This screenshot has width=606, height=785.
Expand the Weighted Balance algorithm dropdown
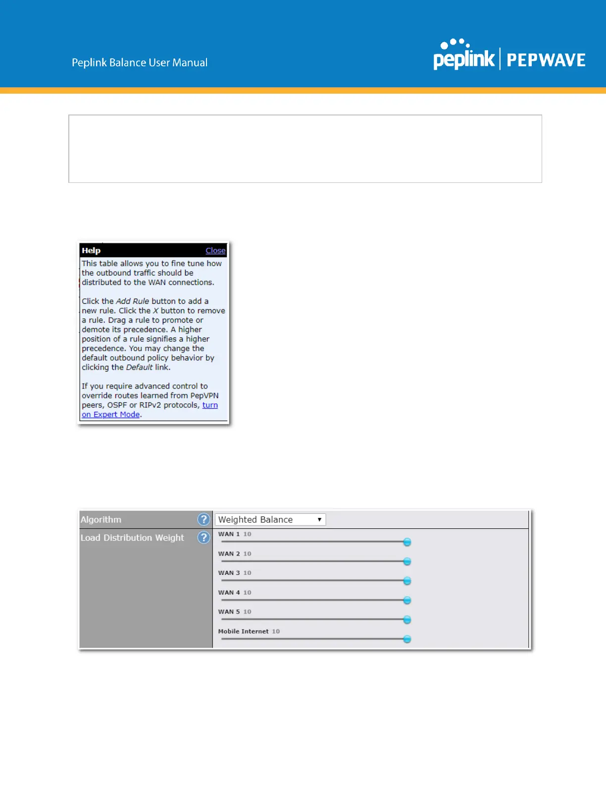270,519
